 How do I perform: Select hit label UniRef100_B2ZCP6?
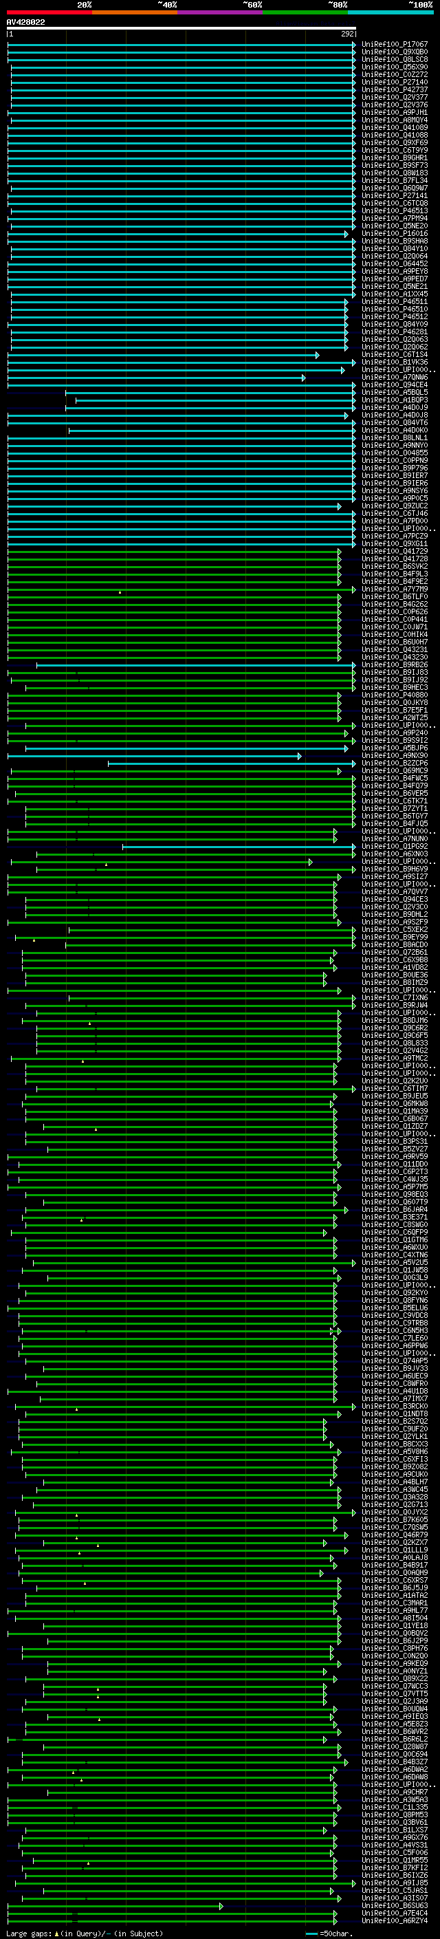pyautogui.click(x=394, y=763)
